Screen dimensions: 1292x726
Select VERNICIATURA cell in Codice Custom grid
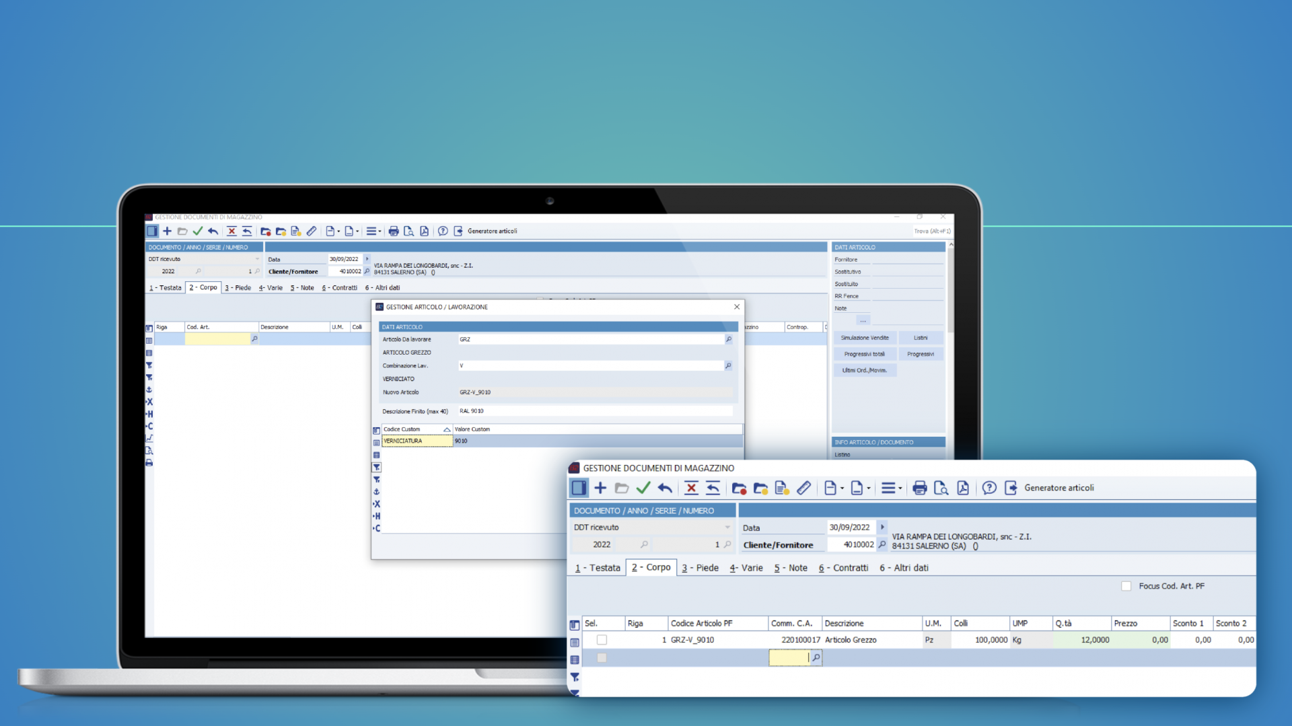417,441
